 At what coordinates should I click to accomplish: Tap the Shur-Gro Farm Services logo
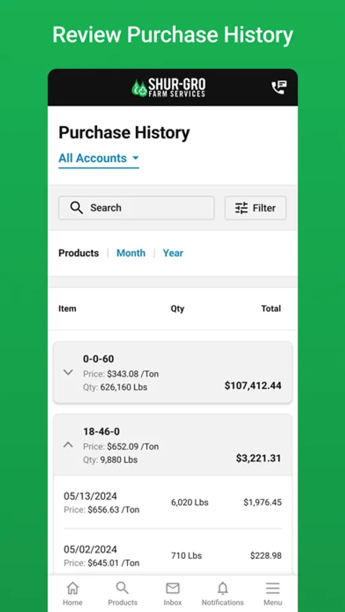pyautogui.click(x=168, y=88)
